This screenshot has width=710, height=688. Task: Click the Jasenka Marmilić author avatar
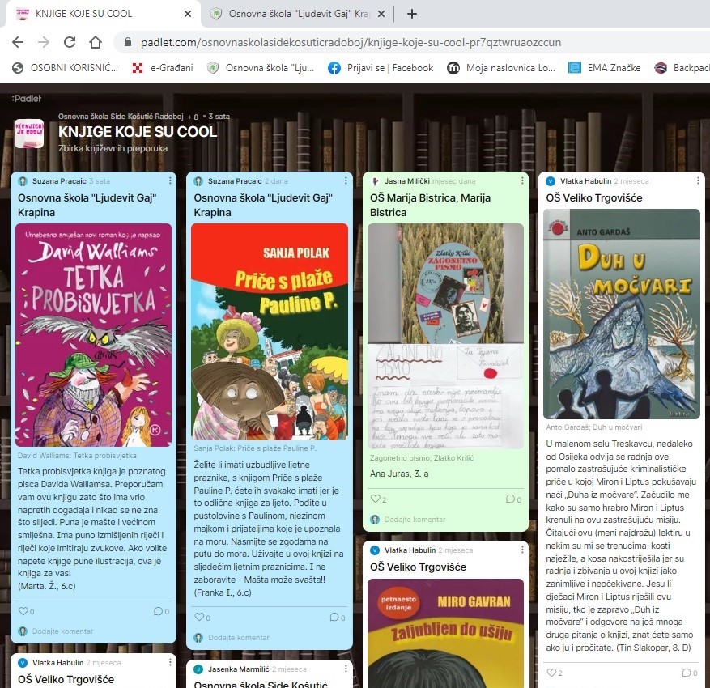(198, 669)
